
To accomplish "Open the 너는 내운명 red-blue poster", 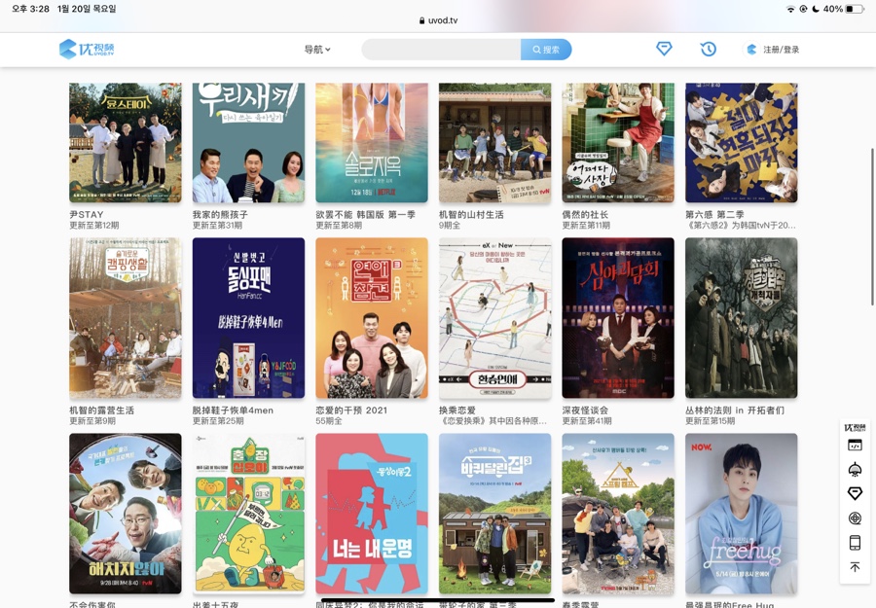I will pos(372,513).
